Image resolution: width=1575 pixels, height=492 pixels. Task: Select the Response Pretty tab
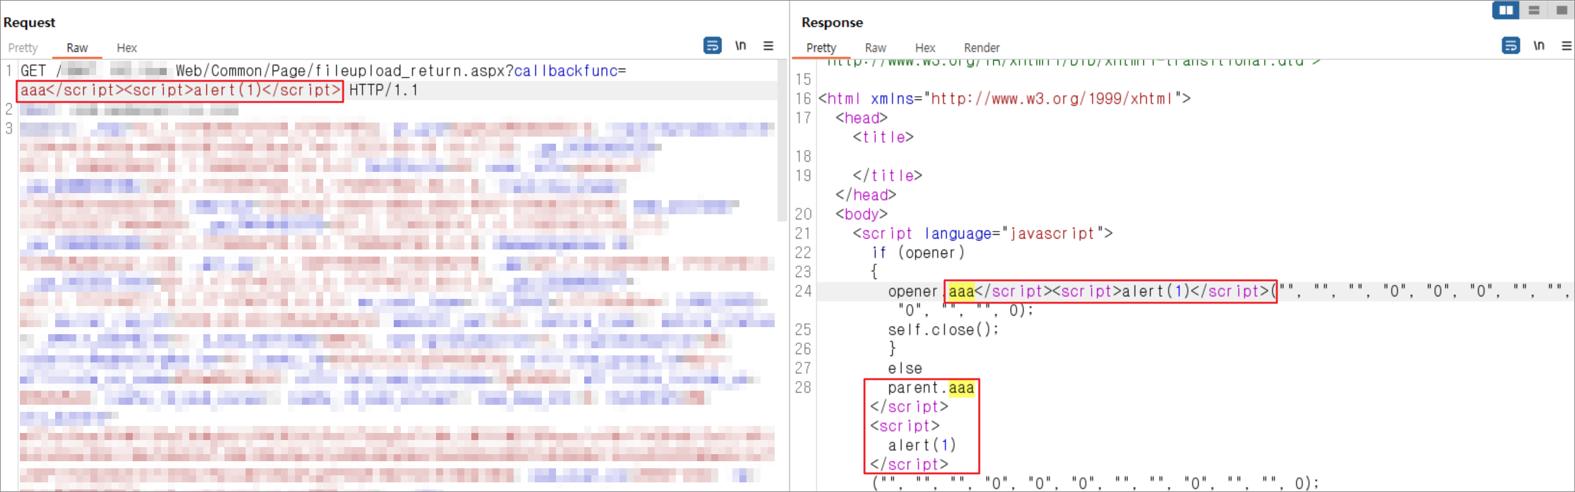[x=821, y=48]
